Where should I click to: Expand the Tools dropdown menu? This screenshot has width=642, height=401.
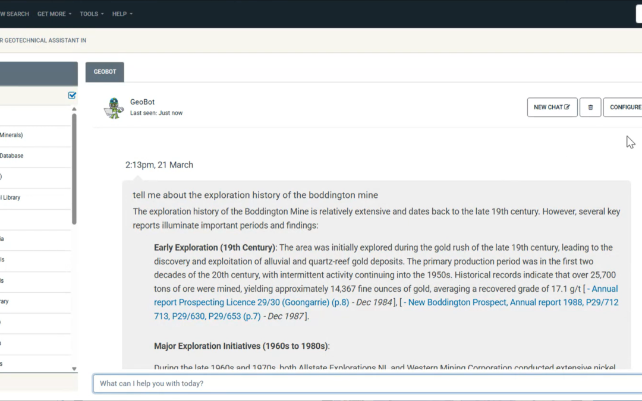click(x=92, y=14)
